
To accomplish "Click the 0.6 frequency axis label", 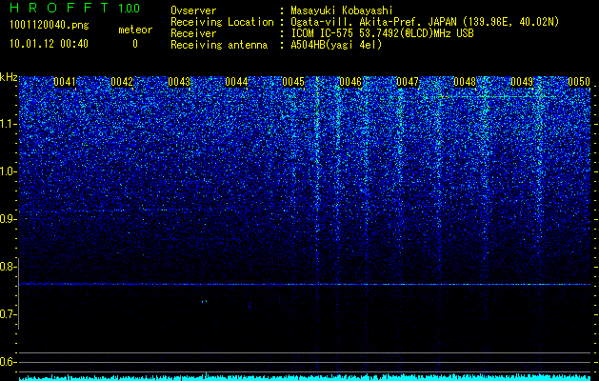I will [7, 362].
